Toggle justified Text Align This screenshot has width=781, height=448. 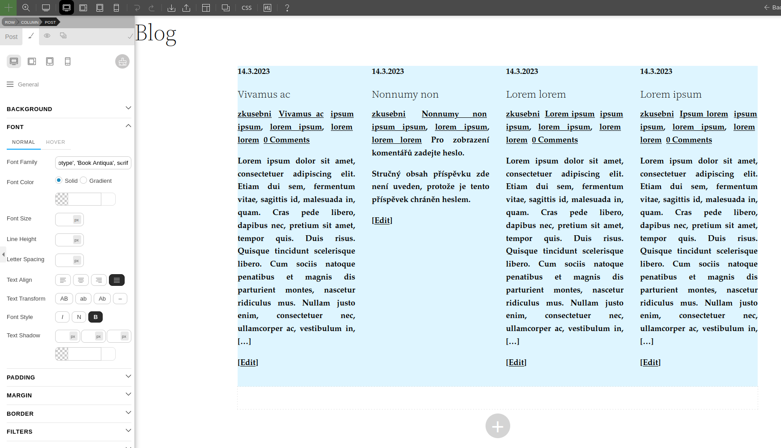(117, 280)
